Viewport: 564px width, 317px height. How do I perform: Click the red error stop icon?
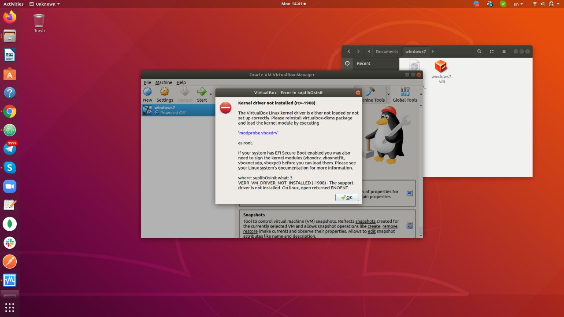tap(226, 107)
